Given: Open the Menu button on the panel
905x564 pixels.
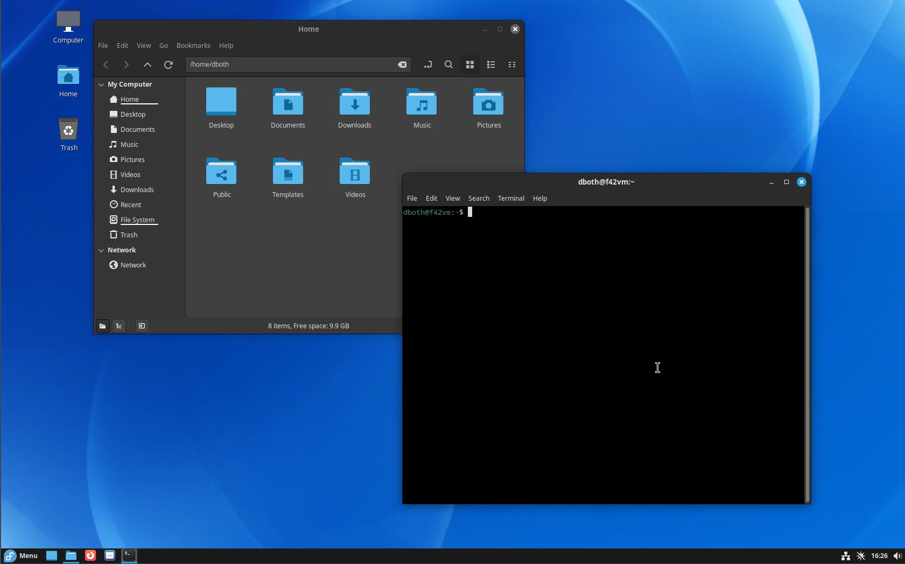Looking at the screenshot, I should (x=21, y=556).
